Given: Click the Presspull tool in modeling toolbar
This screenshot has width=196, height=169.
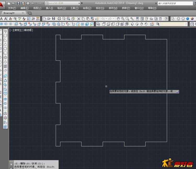Looking at the screenshot, I should (5, 80).
